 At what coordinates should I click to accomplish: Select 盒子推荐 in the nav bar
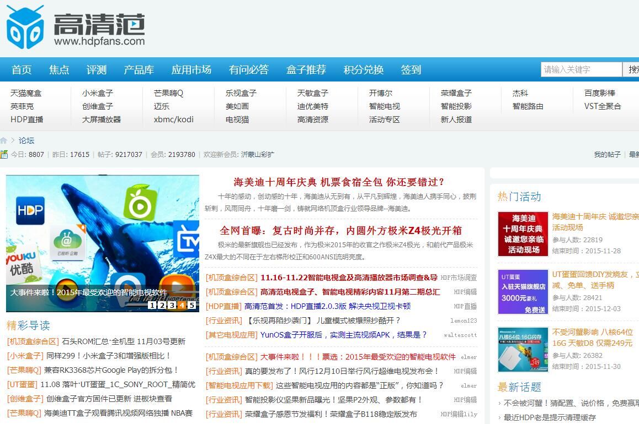click(306, 70)
